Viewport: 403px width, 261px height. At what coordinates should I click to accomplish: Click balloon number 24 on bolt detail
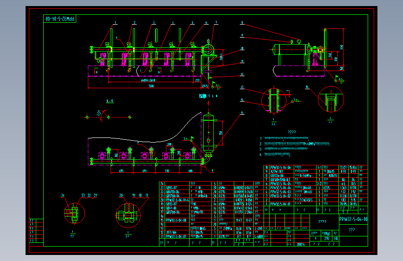click(63, 196)
